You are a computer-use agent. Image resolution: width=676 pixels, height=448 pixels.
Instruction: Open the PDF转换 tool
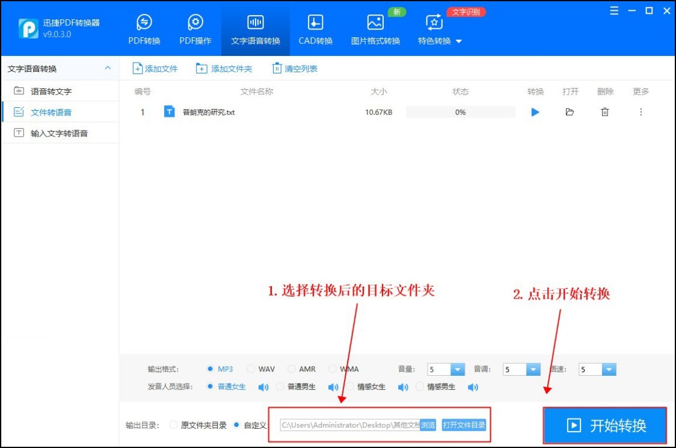[x=143, y=28]
